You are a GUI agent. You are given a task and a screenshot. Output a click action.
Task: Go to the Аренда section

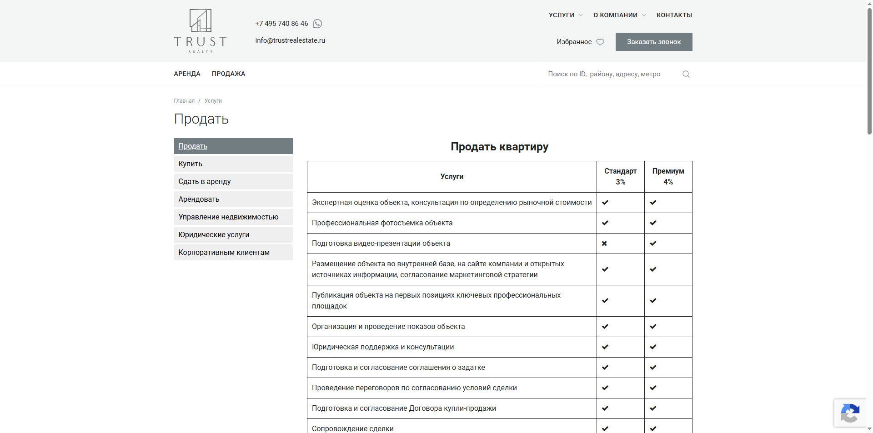pos(187,74)
